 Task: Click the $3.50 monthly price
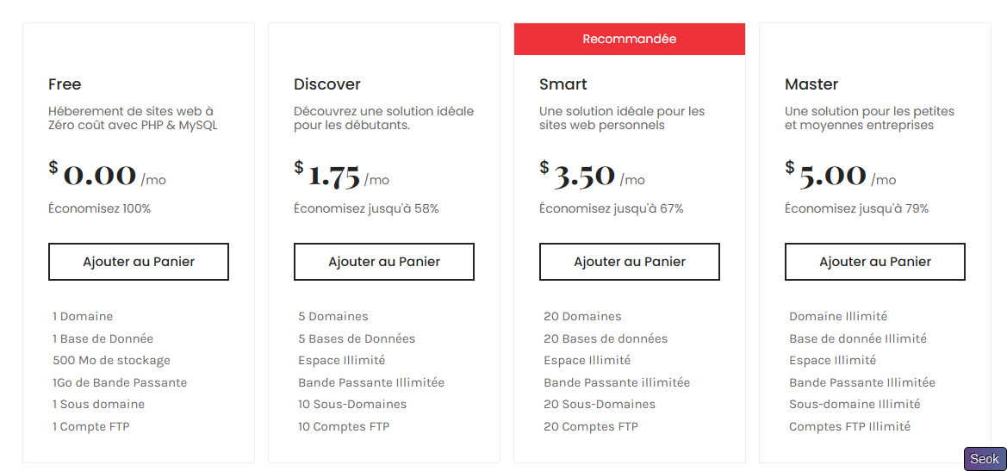[x=584, y=176]
